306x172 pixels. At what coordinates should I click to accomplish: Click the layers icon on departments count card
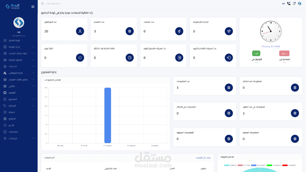coord(130,31)
